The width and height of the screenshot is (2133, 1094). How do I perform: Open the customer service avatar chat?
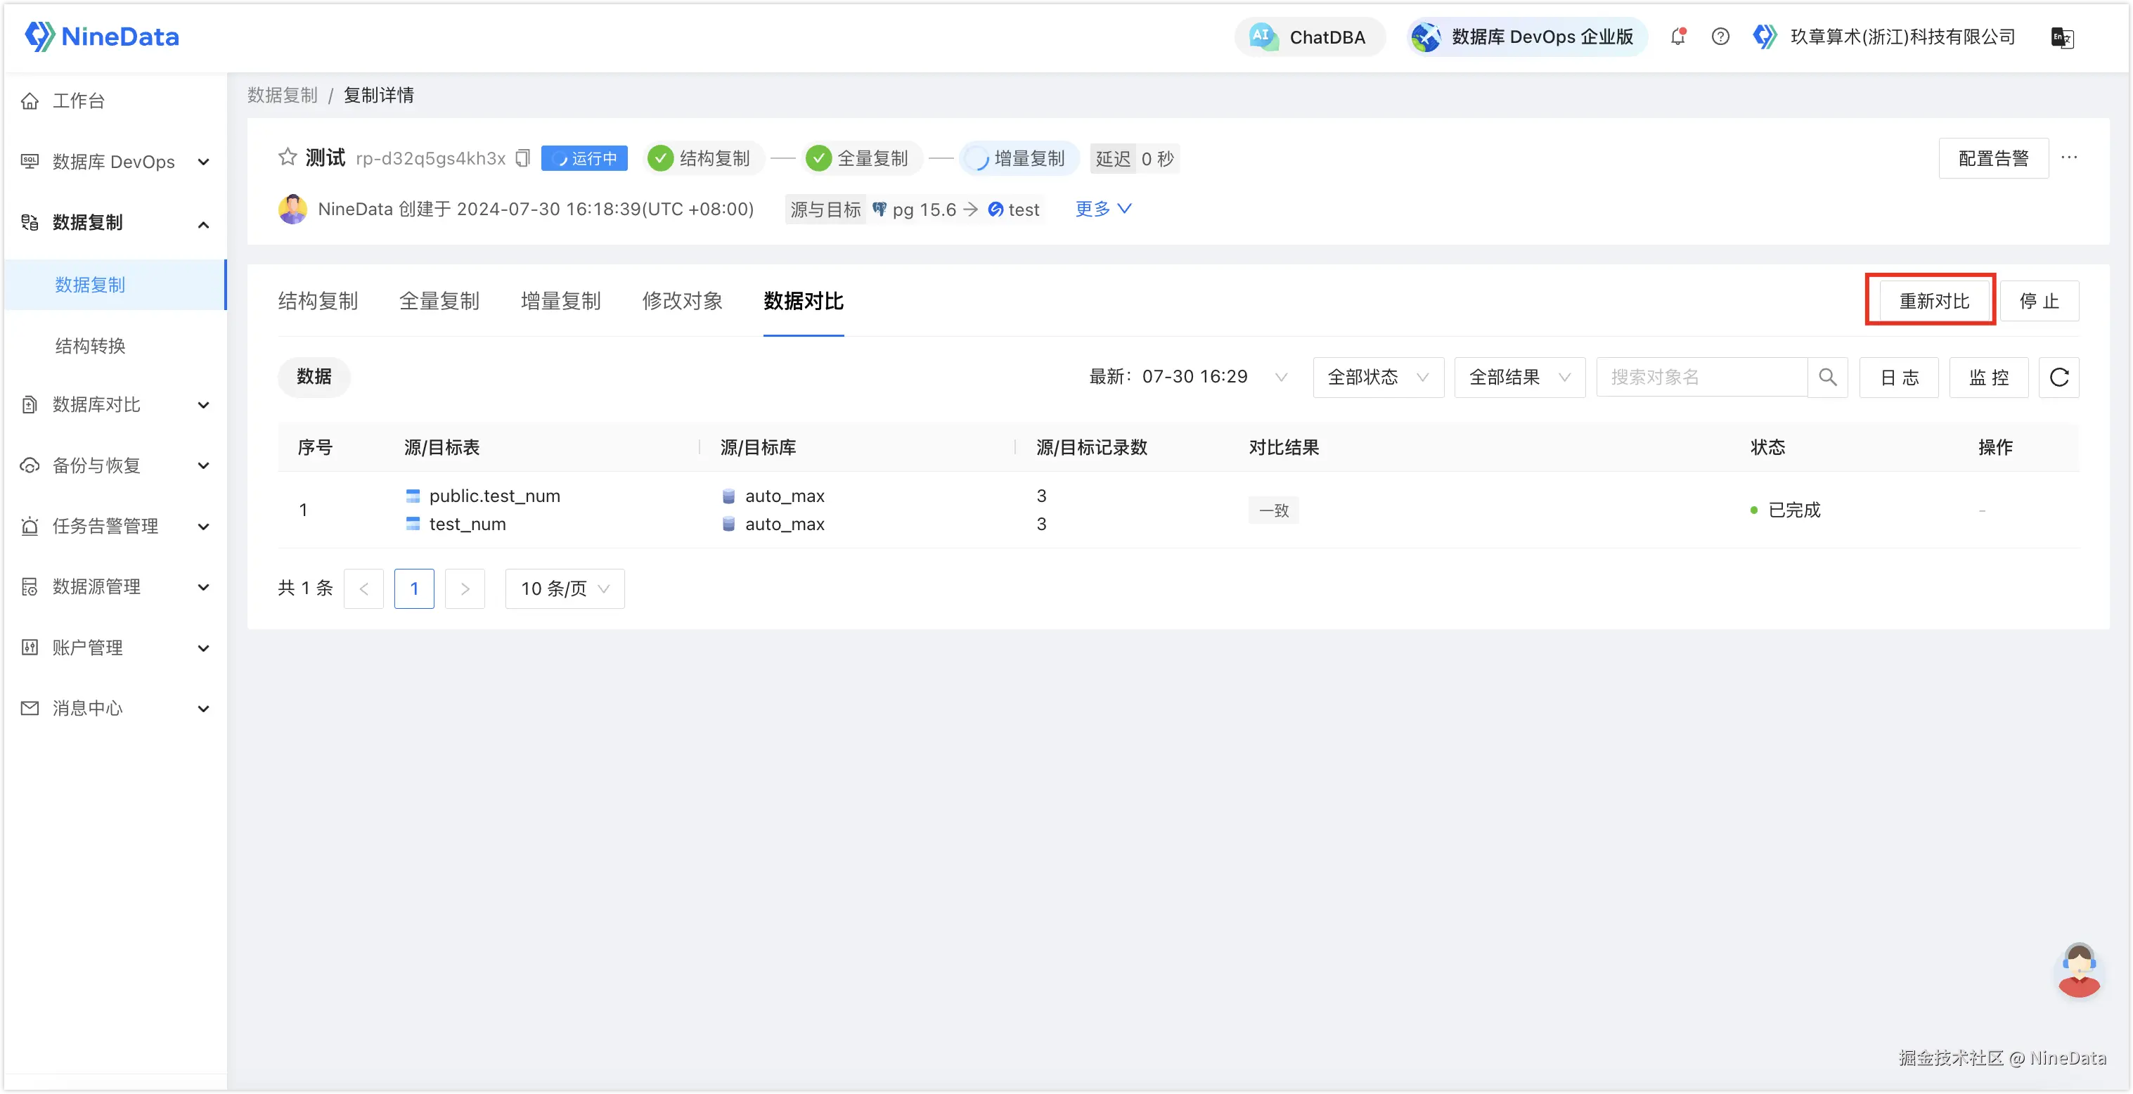coord(2078,969)
